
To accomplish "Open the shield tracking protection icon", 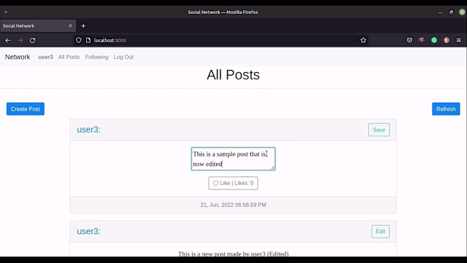I will [x=79, y=40].
